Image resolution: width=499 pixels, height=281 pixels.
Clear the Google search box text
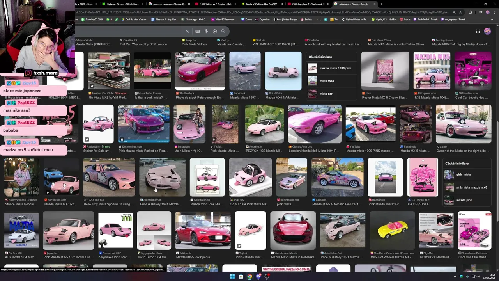(x=187, y=31)
